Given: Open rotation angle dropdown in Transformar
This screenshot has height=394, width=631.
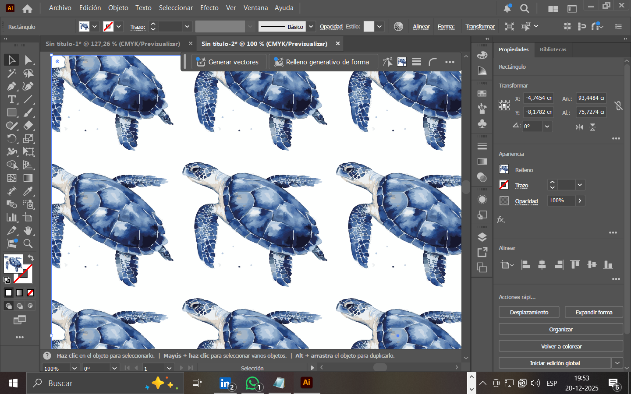Looking at the screenshot, I should point(547,127).
